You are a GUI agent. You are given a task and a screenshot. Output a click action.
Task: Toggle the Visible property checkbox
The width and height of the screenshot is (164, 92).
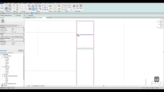[x=12, y=35]
